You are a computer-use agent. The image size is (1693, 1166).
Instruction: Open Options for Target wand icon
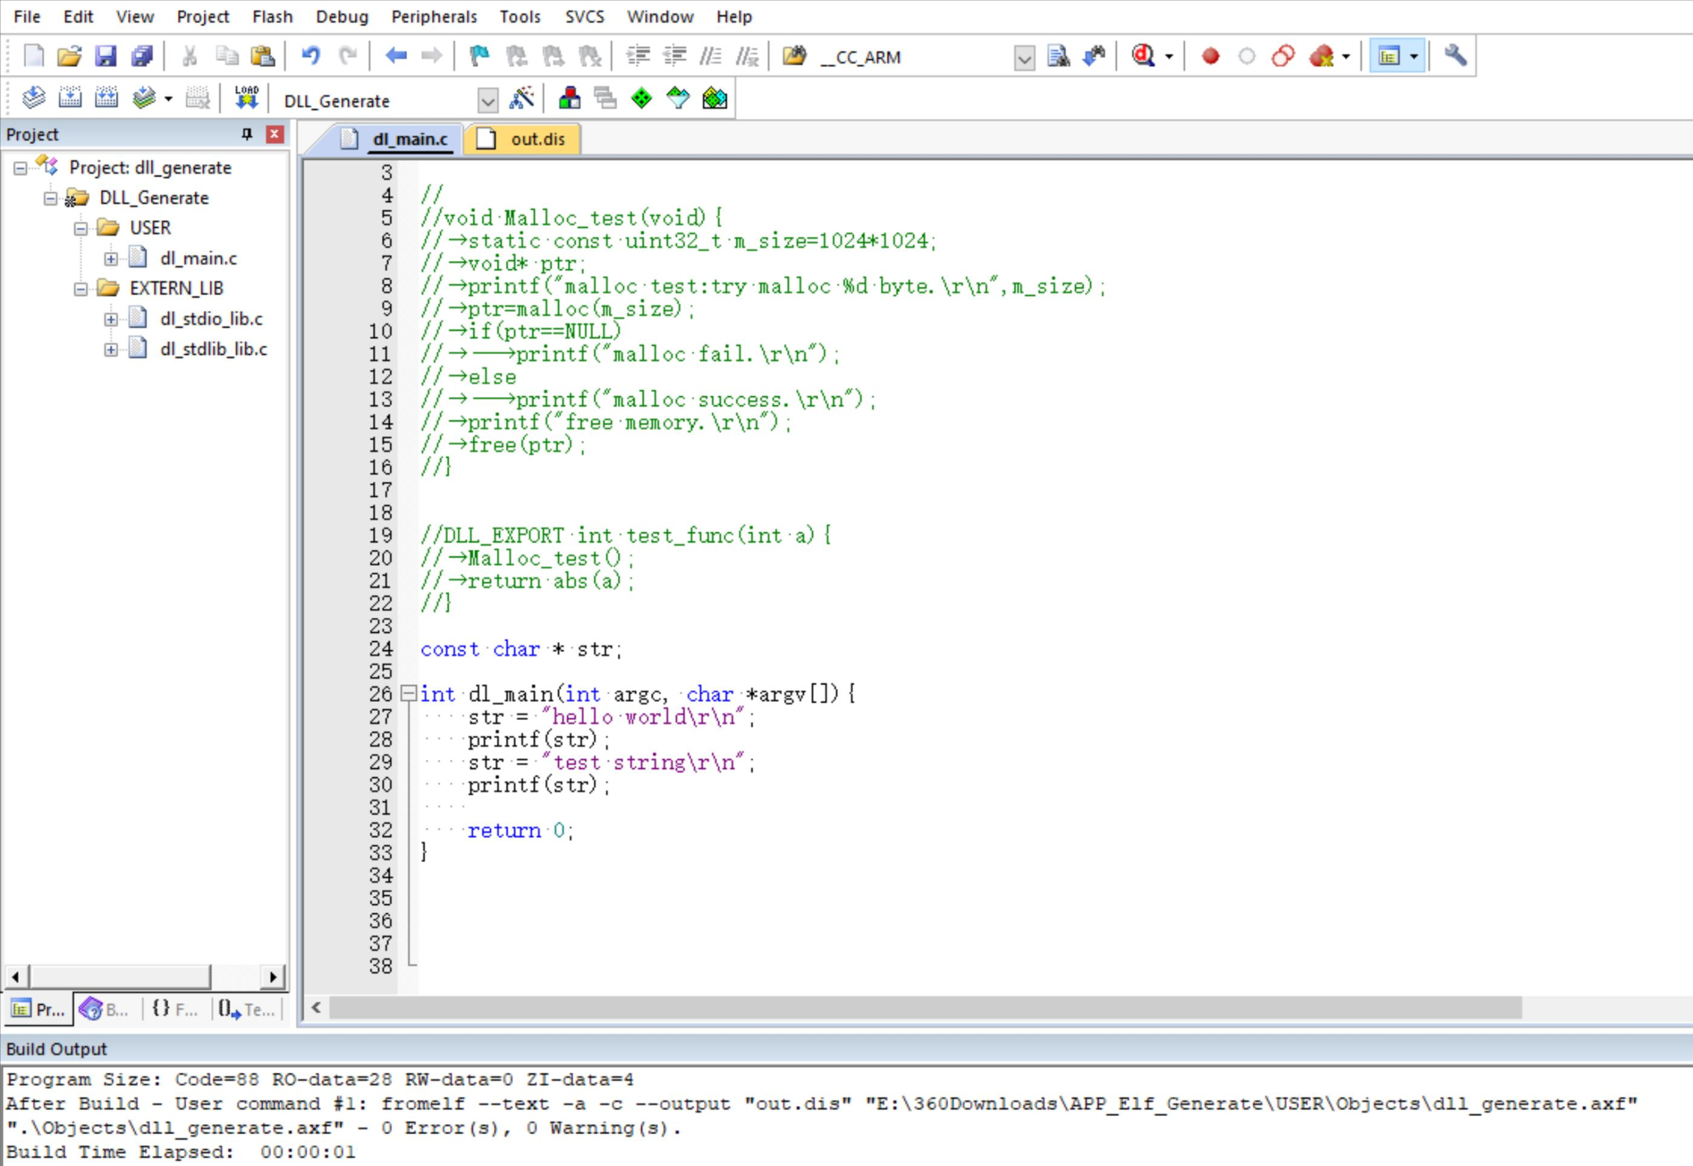[522, 98]
